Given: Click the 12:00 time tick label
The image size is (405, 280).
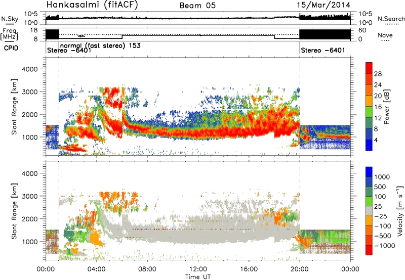Looking at the screenshot, I should click(x=198, y=269).
